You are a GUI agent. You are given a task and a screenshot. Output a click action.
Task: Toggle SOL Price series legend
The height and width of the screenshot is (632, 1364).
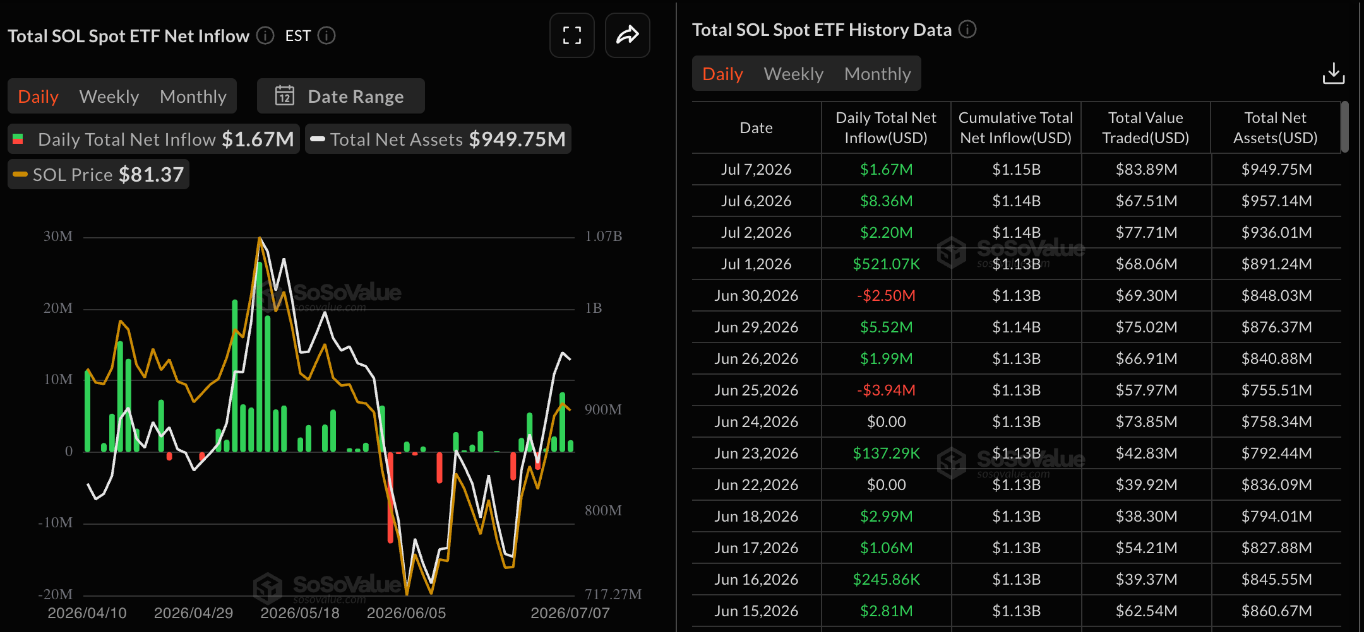coord(99,174)
